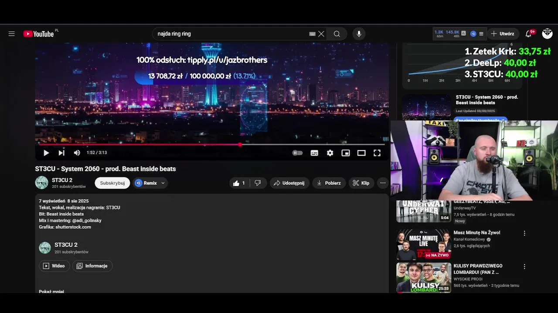The width and height of the screenshot is (558, 313).
Task: Skip to the next video
Action: tap(61, 153)
